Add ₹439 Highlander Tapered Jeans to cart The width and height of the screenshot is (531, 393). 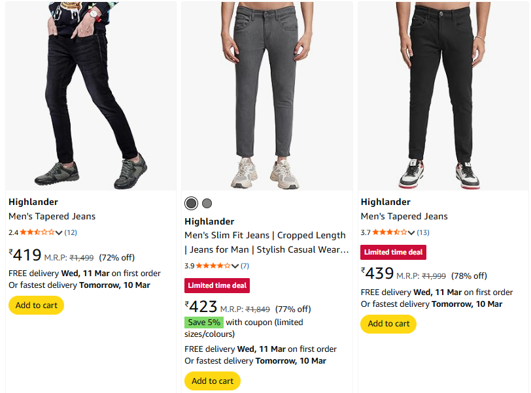point(388,323)
